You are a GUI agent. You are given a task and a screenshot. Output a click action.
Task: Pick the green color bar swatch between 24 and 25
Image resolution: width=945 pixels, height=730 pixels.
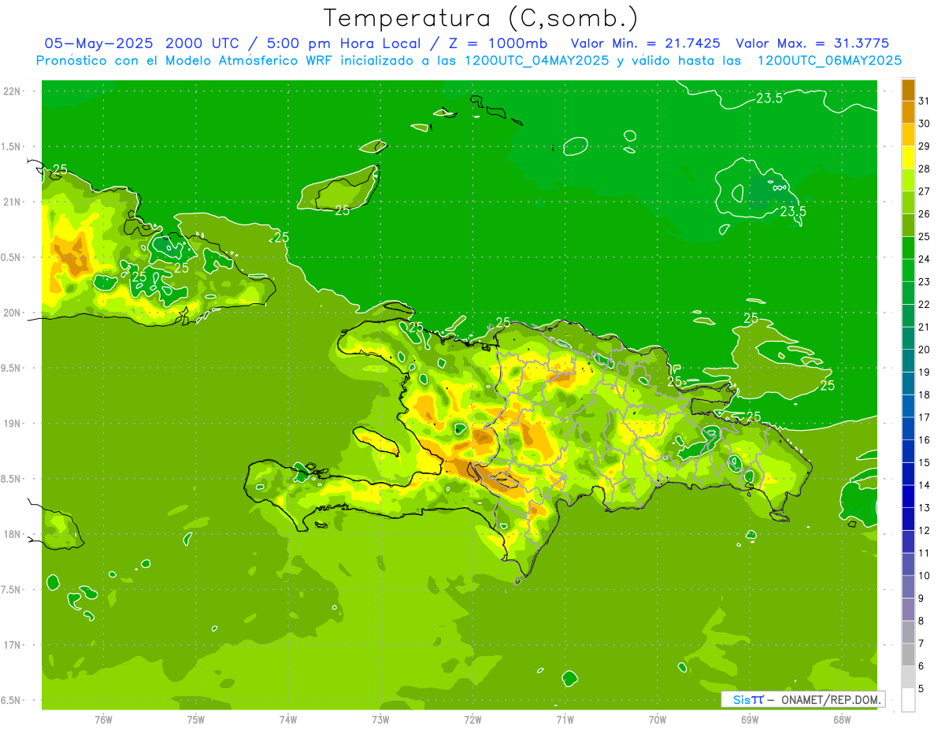(x=908, y=248)
